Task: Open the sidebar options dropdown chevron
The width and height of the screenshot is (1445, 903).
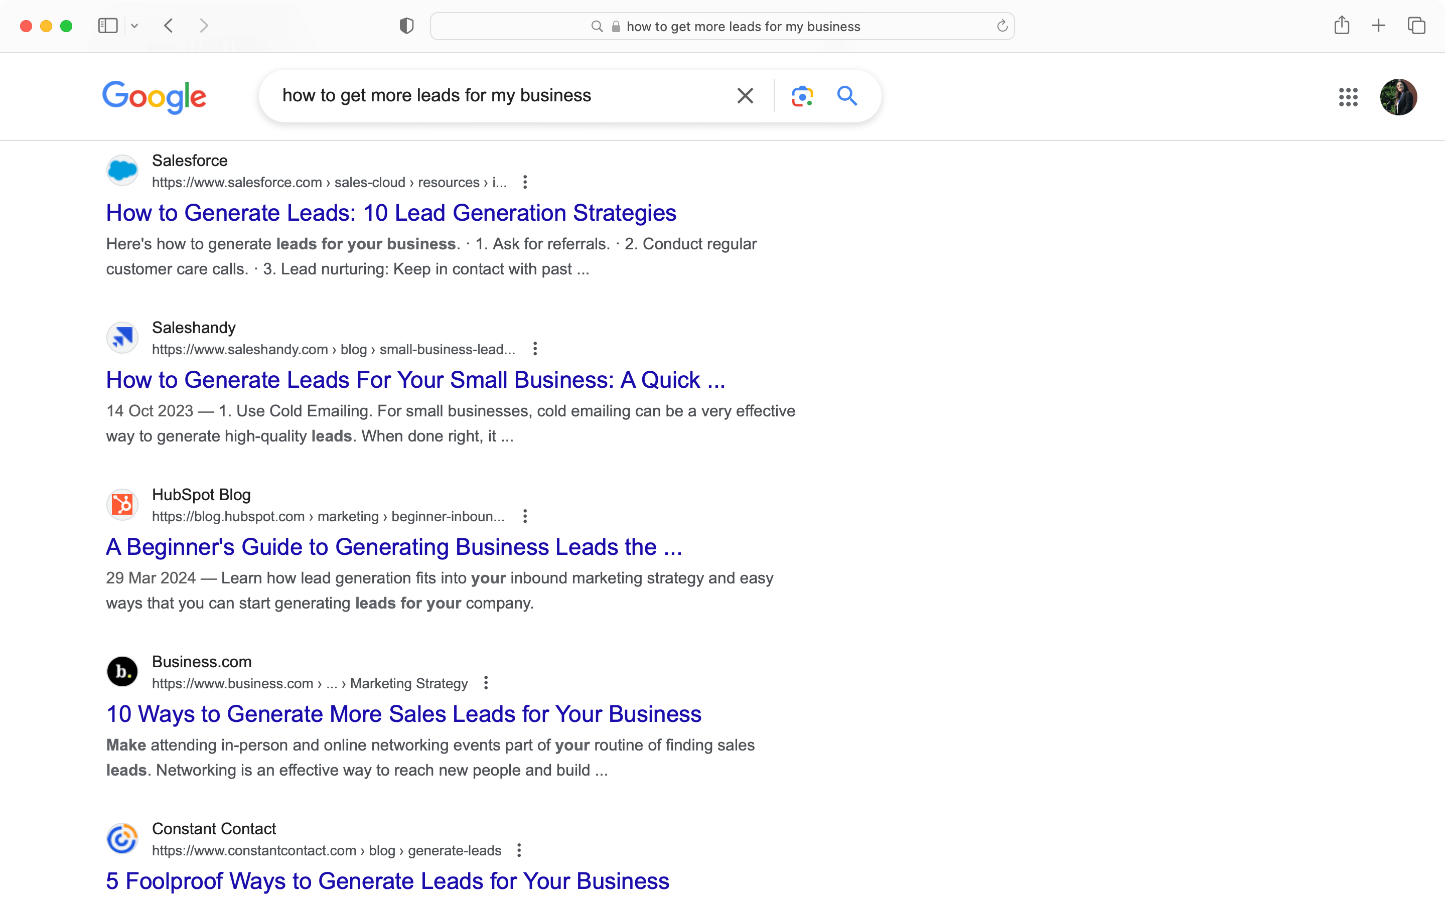Action: [x=134, y=26]
